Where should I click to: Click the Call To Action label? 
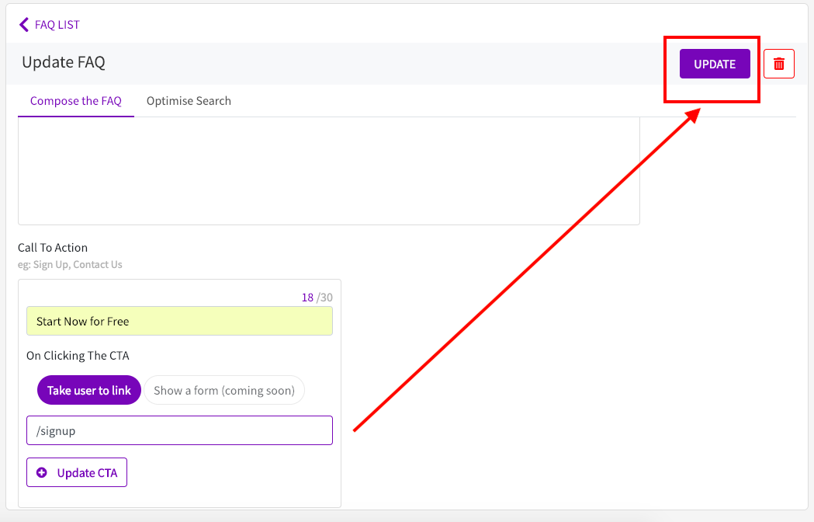(x=53, y=248)
